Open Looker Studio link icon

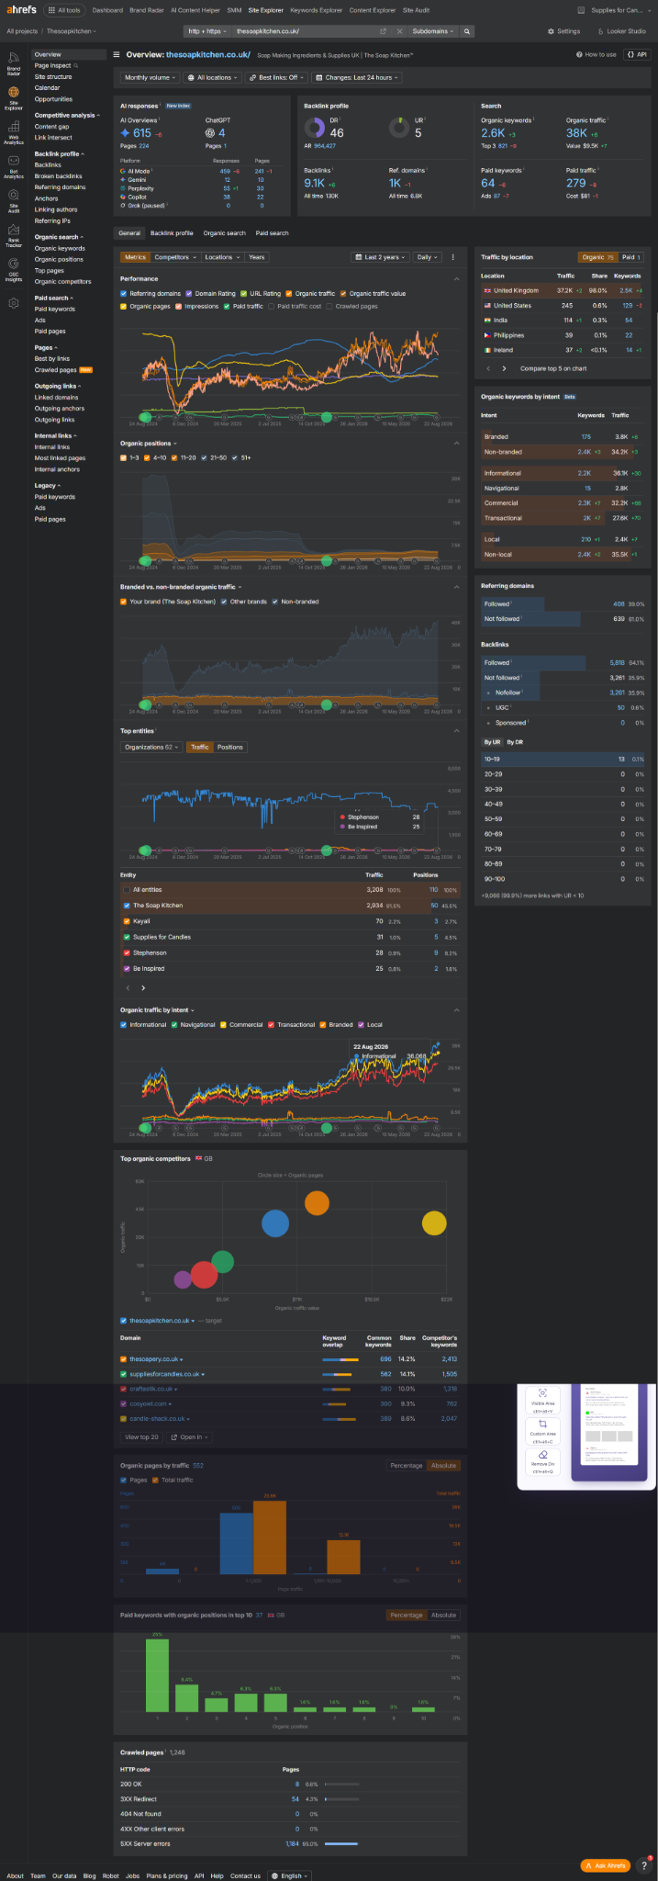click(601, 31)
